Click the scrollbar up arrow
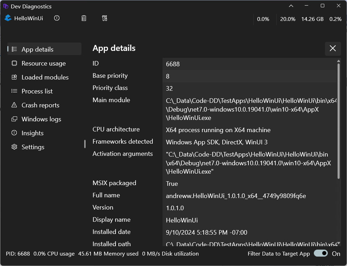The width and height of the screenshot is (347, 266). point(338,61)
